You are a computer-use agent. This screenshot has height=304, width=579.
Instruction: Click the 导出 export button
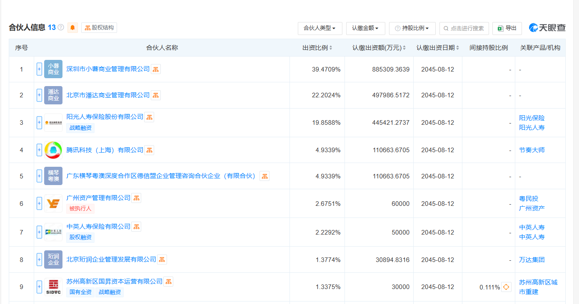coord(507,28)
